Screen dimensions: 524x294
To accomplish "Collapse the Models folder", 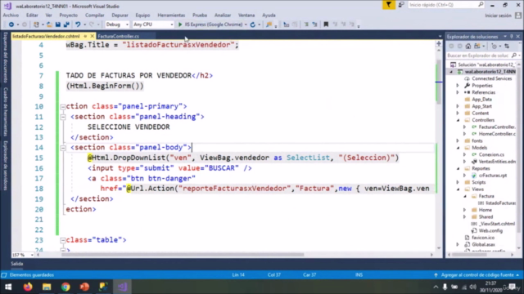I will [x=458, y=148].
